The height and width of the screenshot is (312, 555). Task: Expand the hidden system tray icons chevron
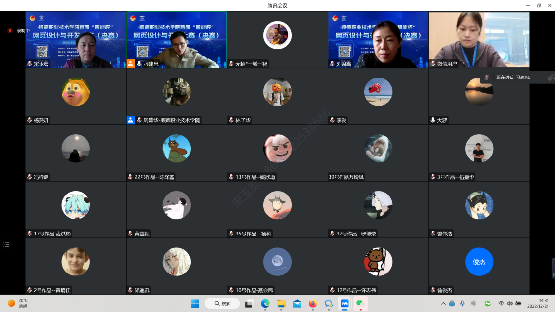tap(443, 303)
